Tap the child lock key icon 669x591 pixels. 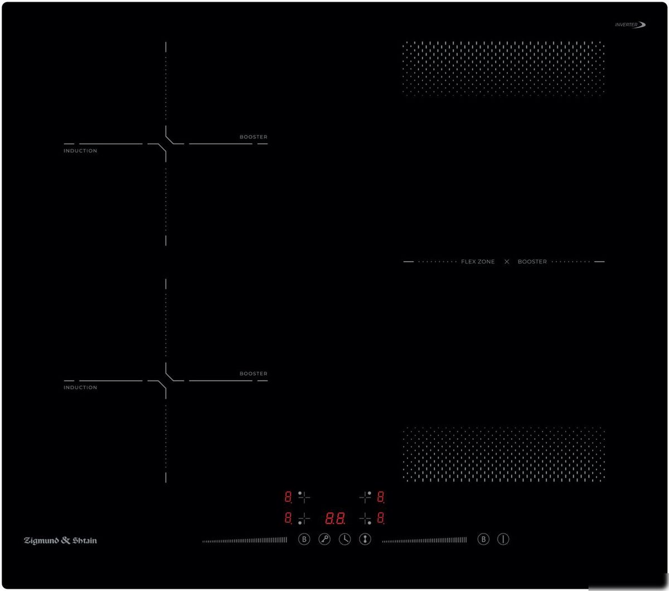tap(324, 539)
